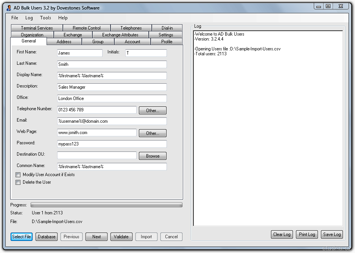355x253 pixels.
Task: Click the Print Log button
Action: pyautogui.click(x=307, y=234)
